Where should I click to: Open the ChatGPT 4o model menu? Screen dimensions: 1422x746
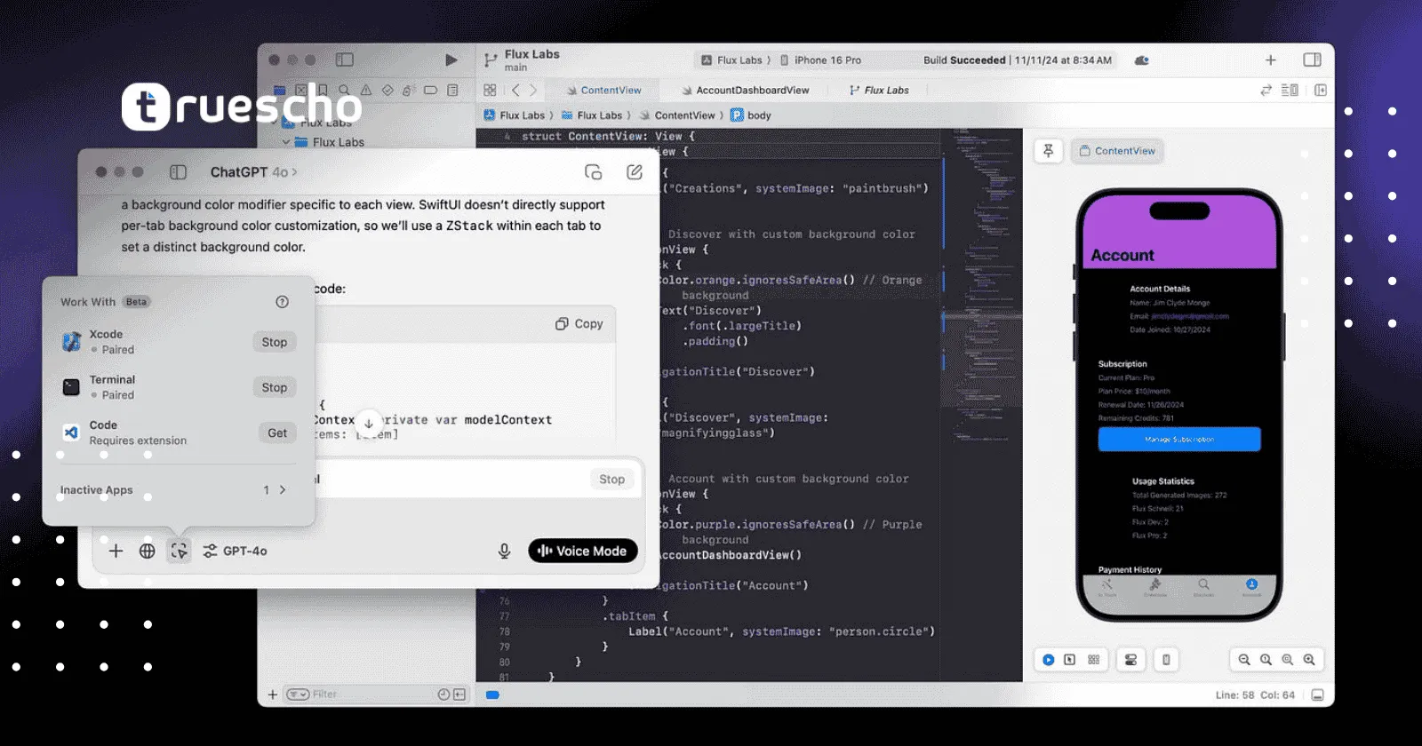tap(254, 172)
